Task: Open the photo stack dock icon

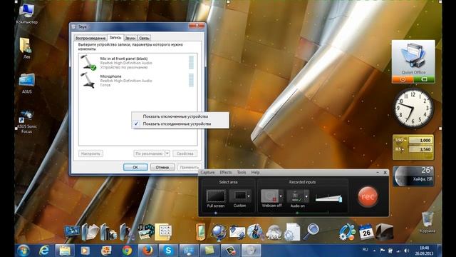Action: click(145, 231)
